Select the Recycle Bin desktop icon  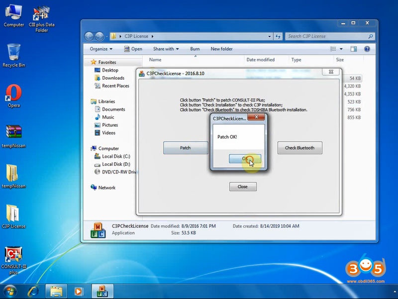pos(14,55)
